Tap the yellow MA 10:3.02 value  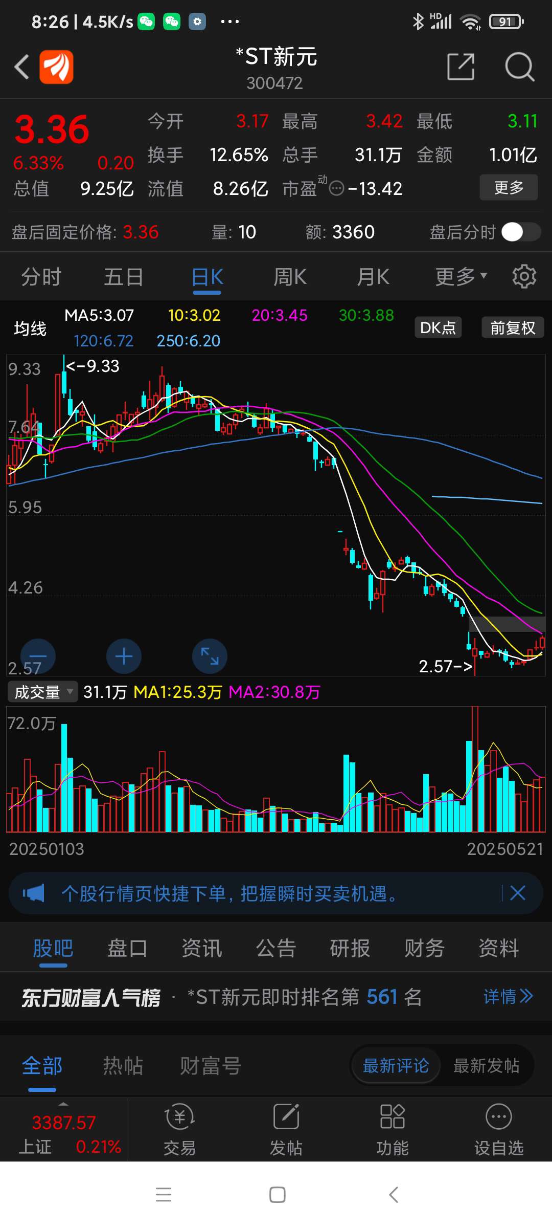click(x=194, y=315)
